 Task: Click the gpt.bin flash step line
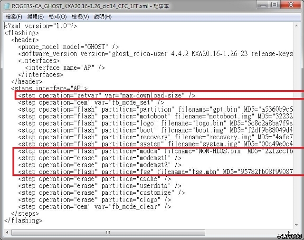click(155, 109)
